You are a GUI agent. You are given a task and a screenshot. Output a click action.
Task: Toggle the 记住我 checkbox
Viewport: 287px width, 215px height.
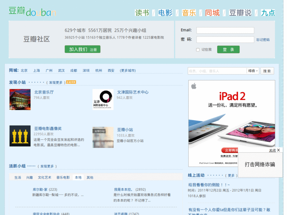(x=198, y=50)
